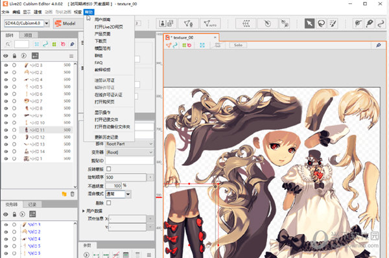Create a rotation deformer from the toolbar

point(267,23)
